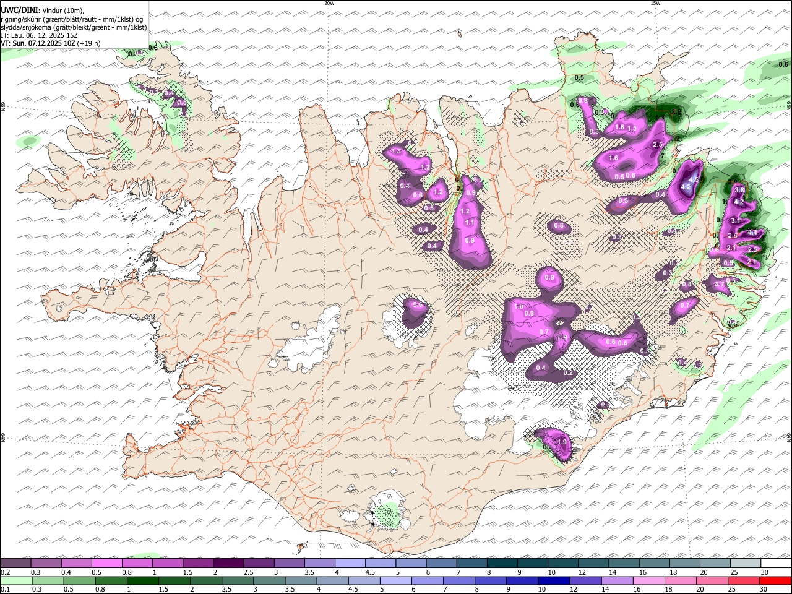Select the 'IT: Lau. 06. 12. 2025 15Z' line
Screen dimensions: 792x594
(39, 35)
